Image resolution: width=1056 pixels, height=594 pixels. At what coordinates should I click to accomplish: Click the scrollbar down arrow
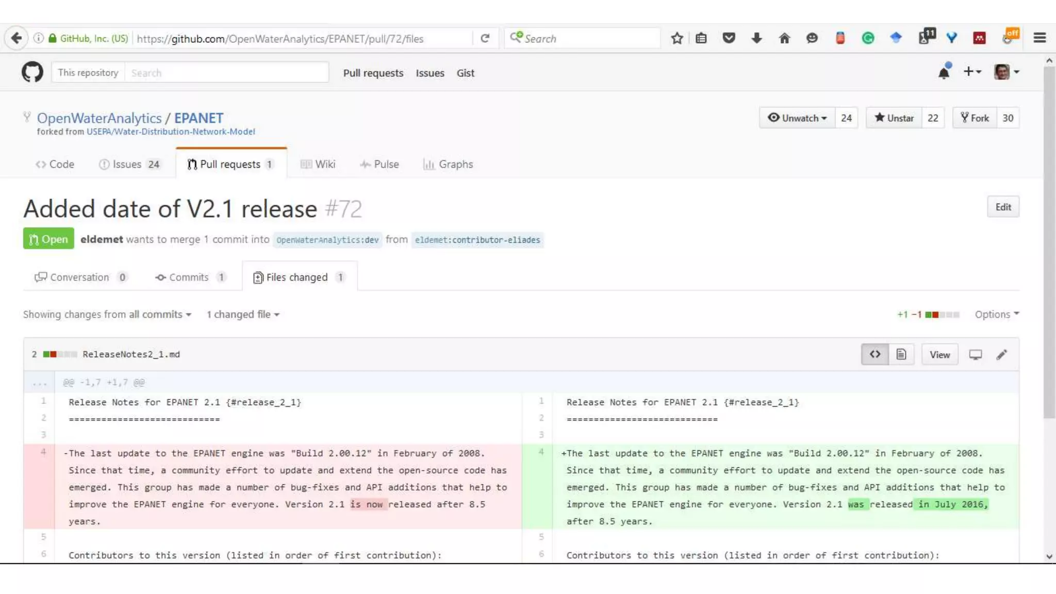tap(1049, 556)
